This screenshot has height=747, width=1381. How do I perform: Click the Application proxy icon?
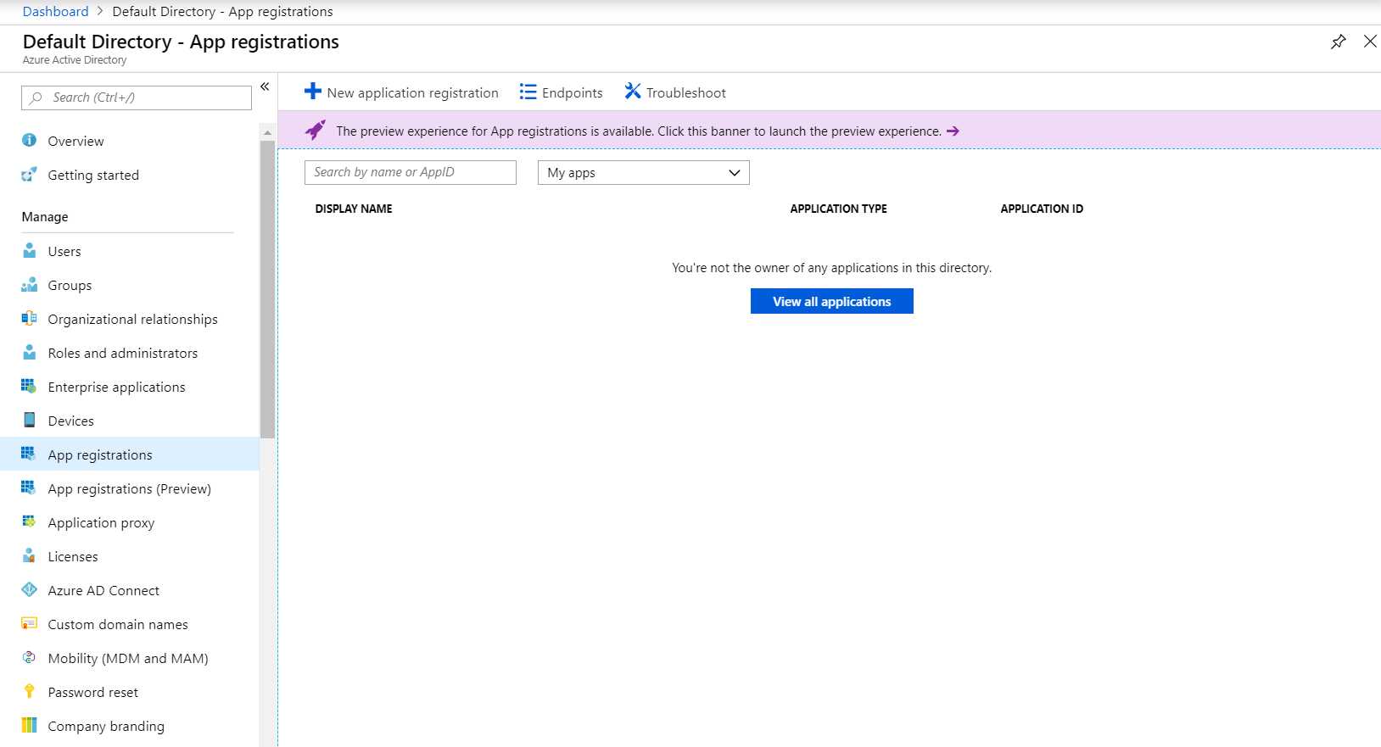point(29,522)
